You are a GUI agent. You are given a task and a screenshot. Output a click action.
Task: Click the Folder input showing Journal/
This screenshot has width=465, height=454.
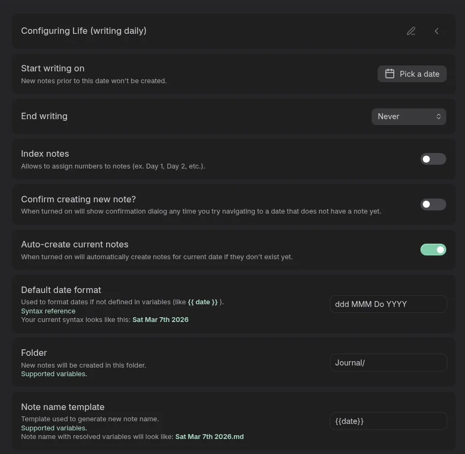pos(388,362)
